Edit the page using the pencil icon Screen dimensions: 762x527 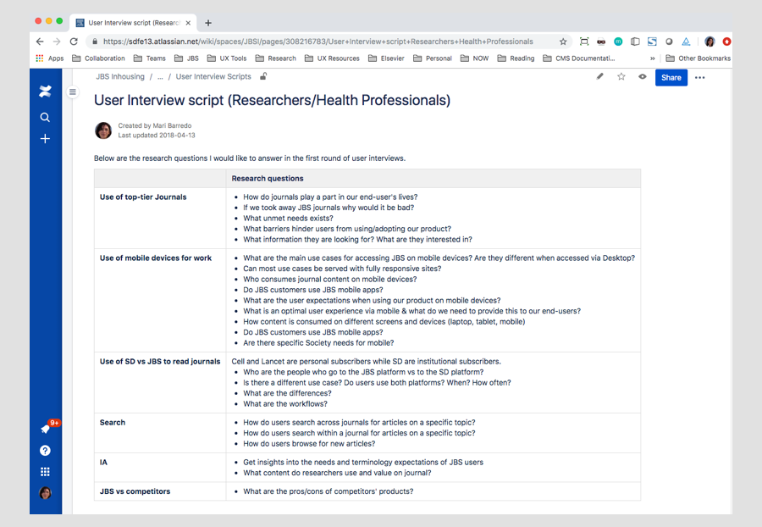coord(599,77)
